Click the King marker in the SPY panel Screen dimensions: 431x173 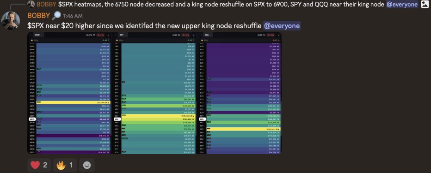click(x=120, y=40)
